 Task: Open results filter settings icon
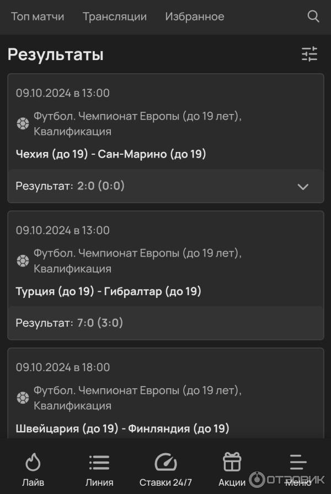click(x=309, y=54)
